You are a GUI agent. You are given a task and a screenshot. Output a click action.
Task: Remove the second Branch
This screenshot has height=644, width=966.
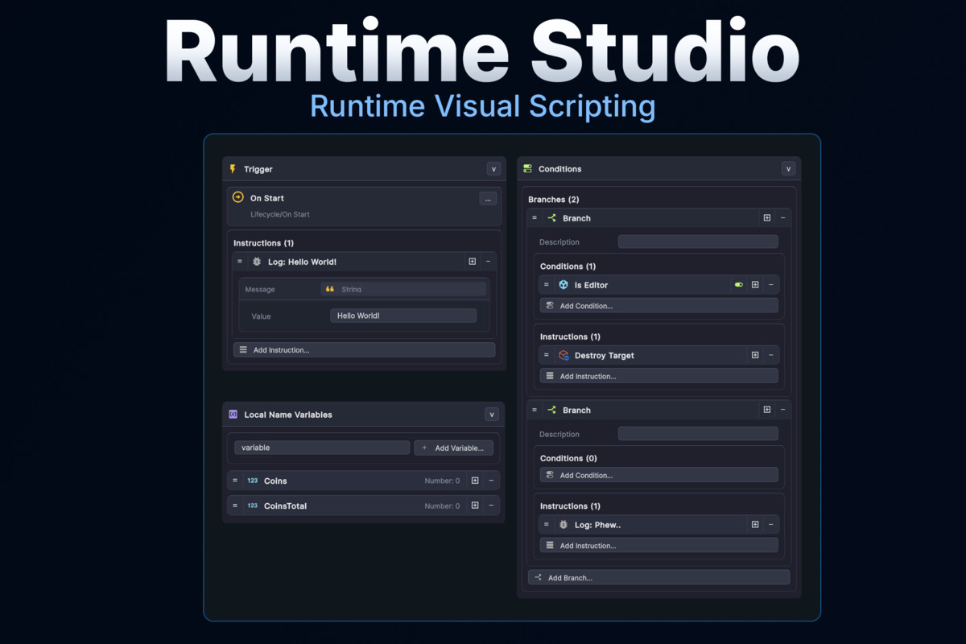[x=782, y=410]
